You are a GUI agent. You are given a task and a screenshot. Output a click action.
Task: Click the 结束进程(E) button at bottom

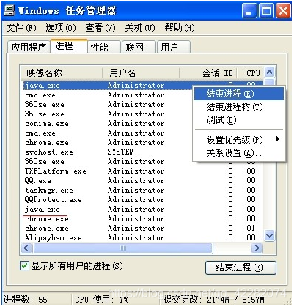point(240,267)
